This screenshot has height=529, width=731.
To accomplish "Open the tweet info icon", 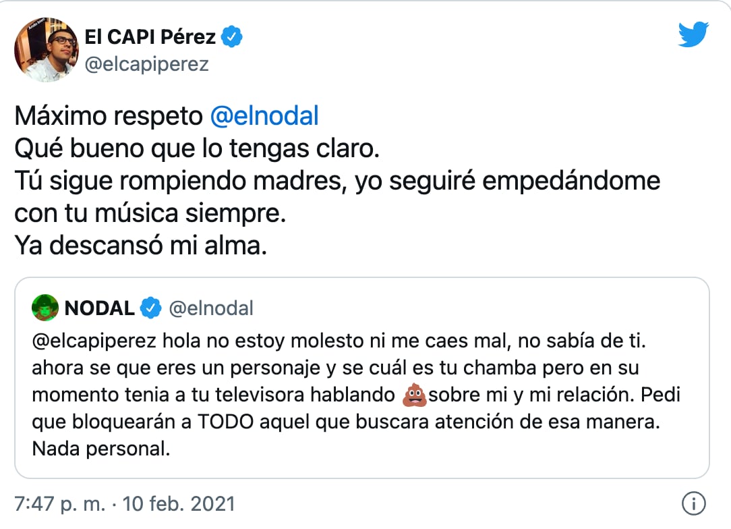I will pyautogui.click(x=694, y=503).
